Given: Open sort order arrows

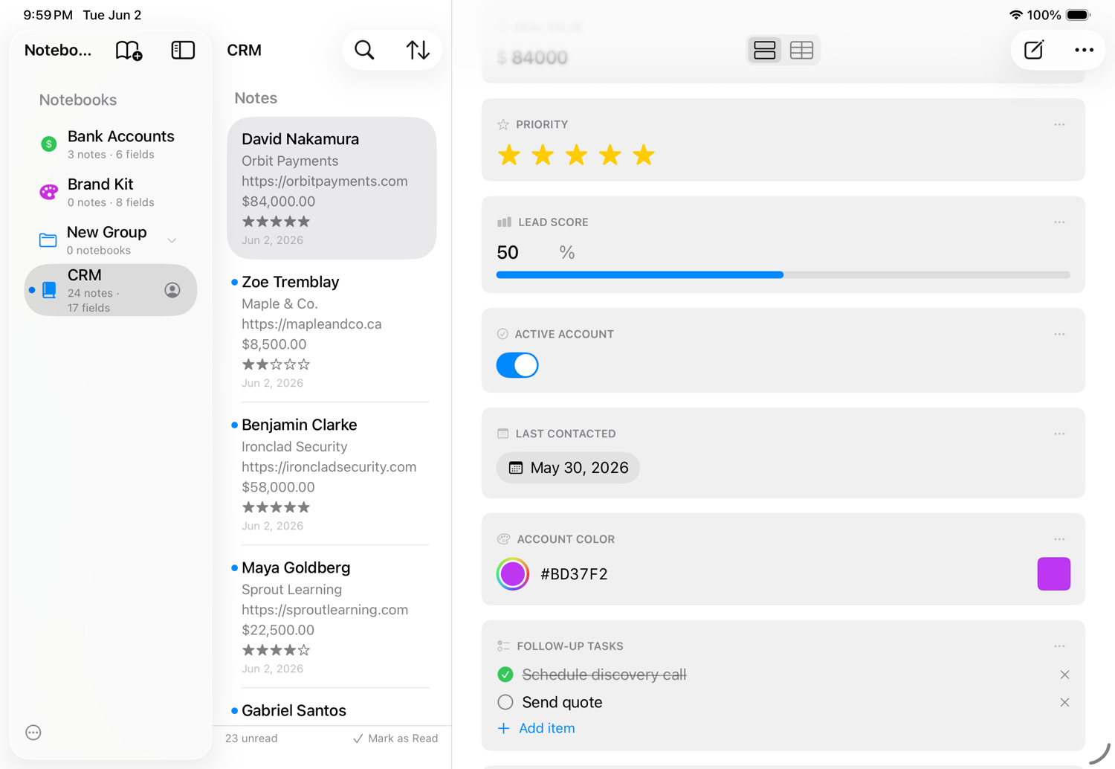Looking at the screenshot, I should (418, 50).
